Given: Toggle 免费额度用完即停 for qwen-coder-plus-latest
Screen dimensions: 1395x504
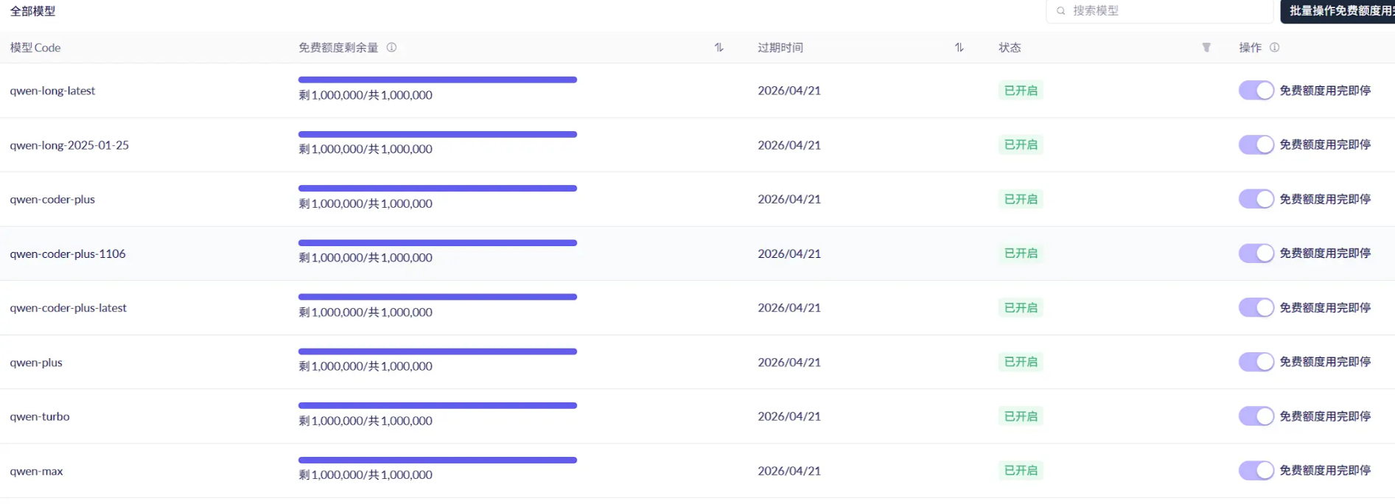Looking at the screenshot, I should click(1256, 307).
